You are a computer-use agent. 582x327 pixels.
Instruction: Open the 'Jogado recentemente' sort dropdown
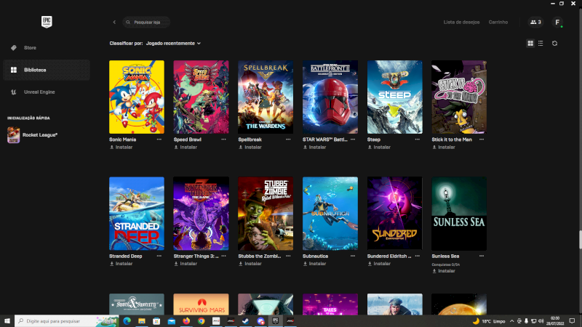click(173, 44)
